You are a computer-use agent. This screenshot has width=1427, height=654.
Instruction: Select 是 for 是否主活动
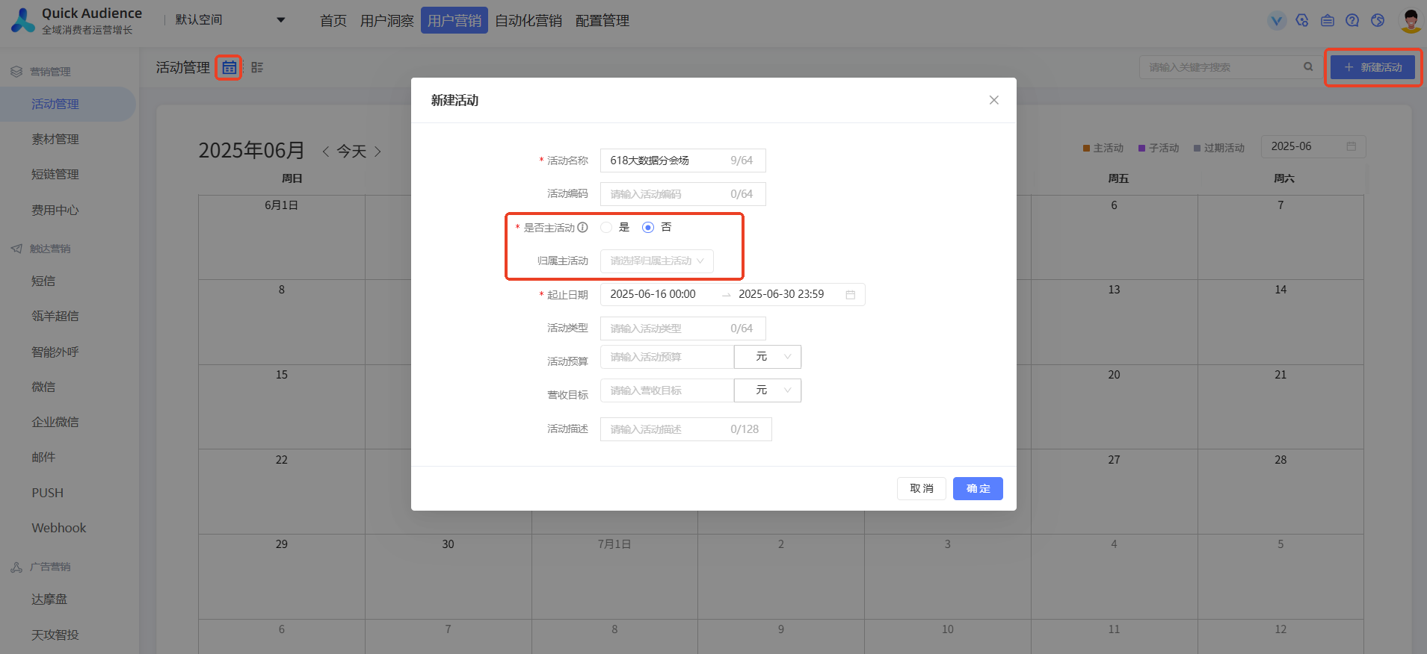point(606,228)
